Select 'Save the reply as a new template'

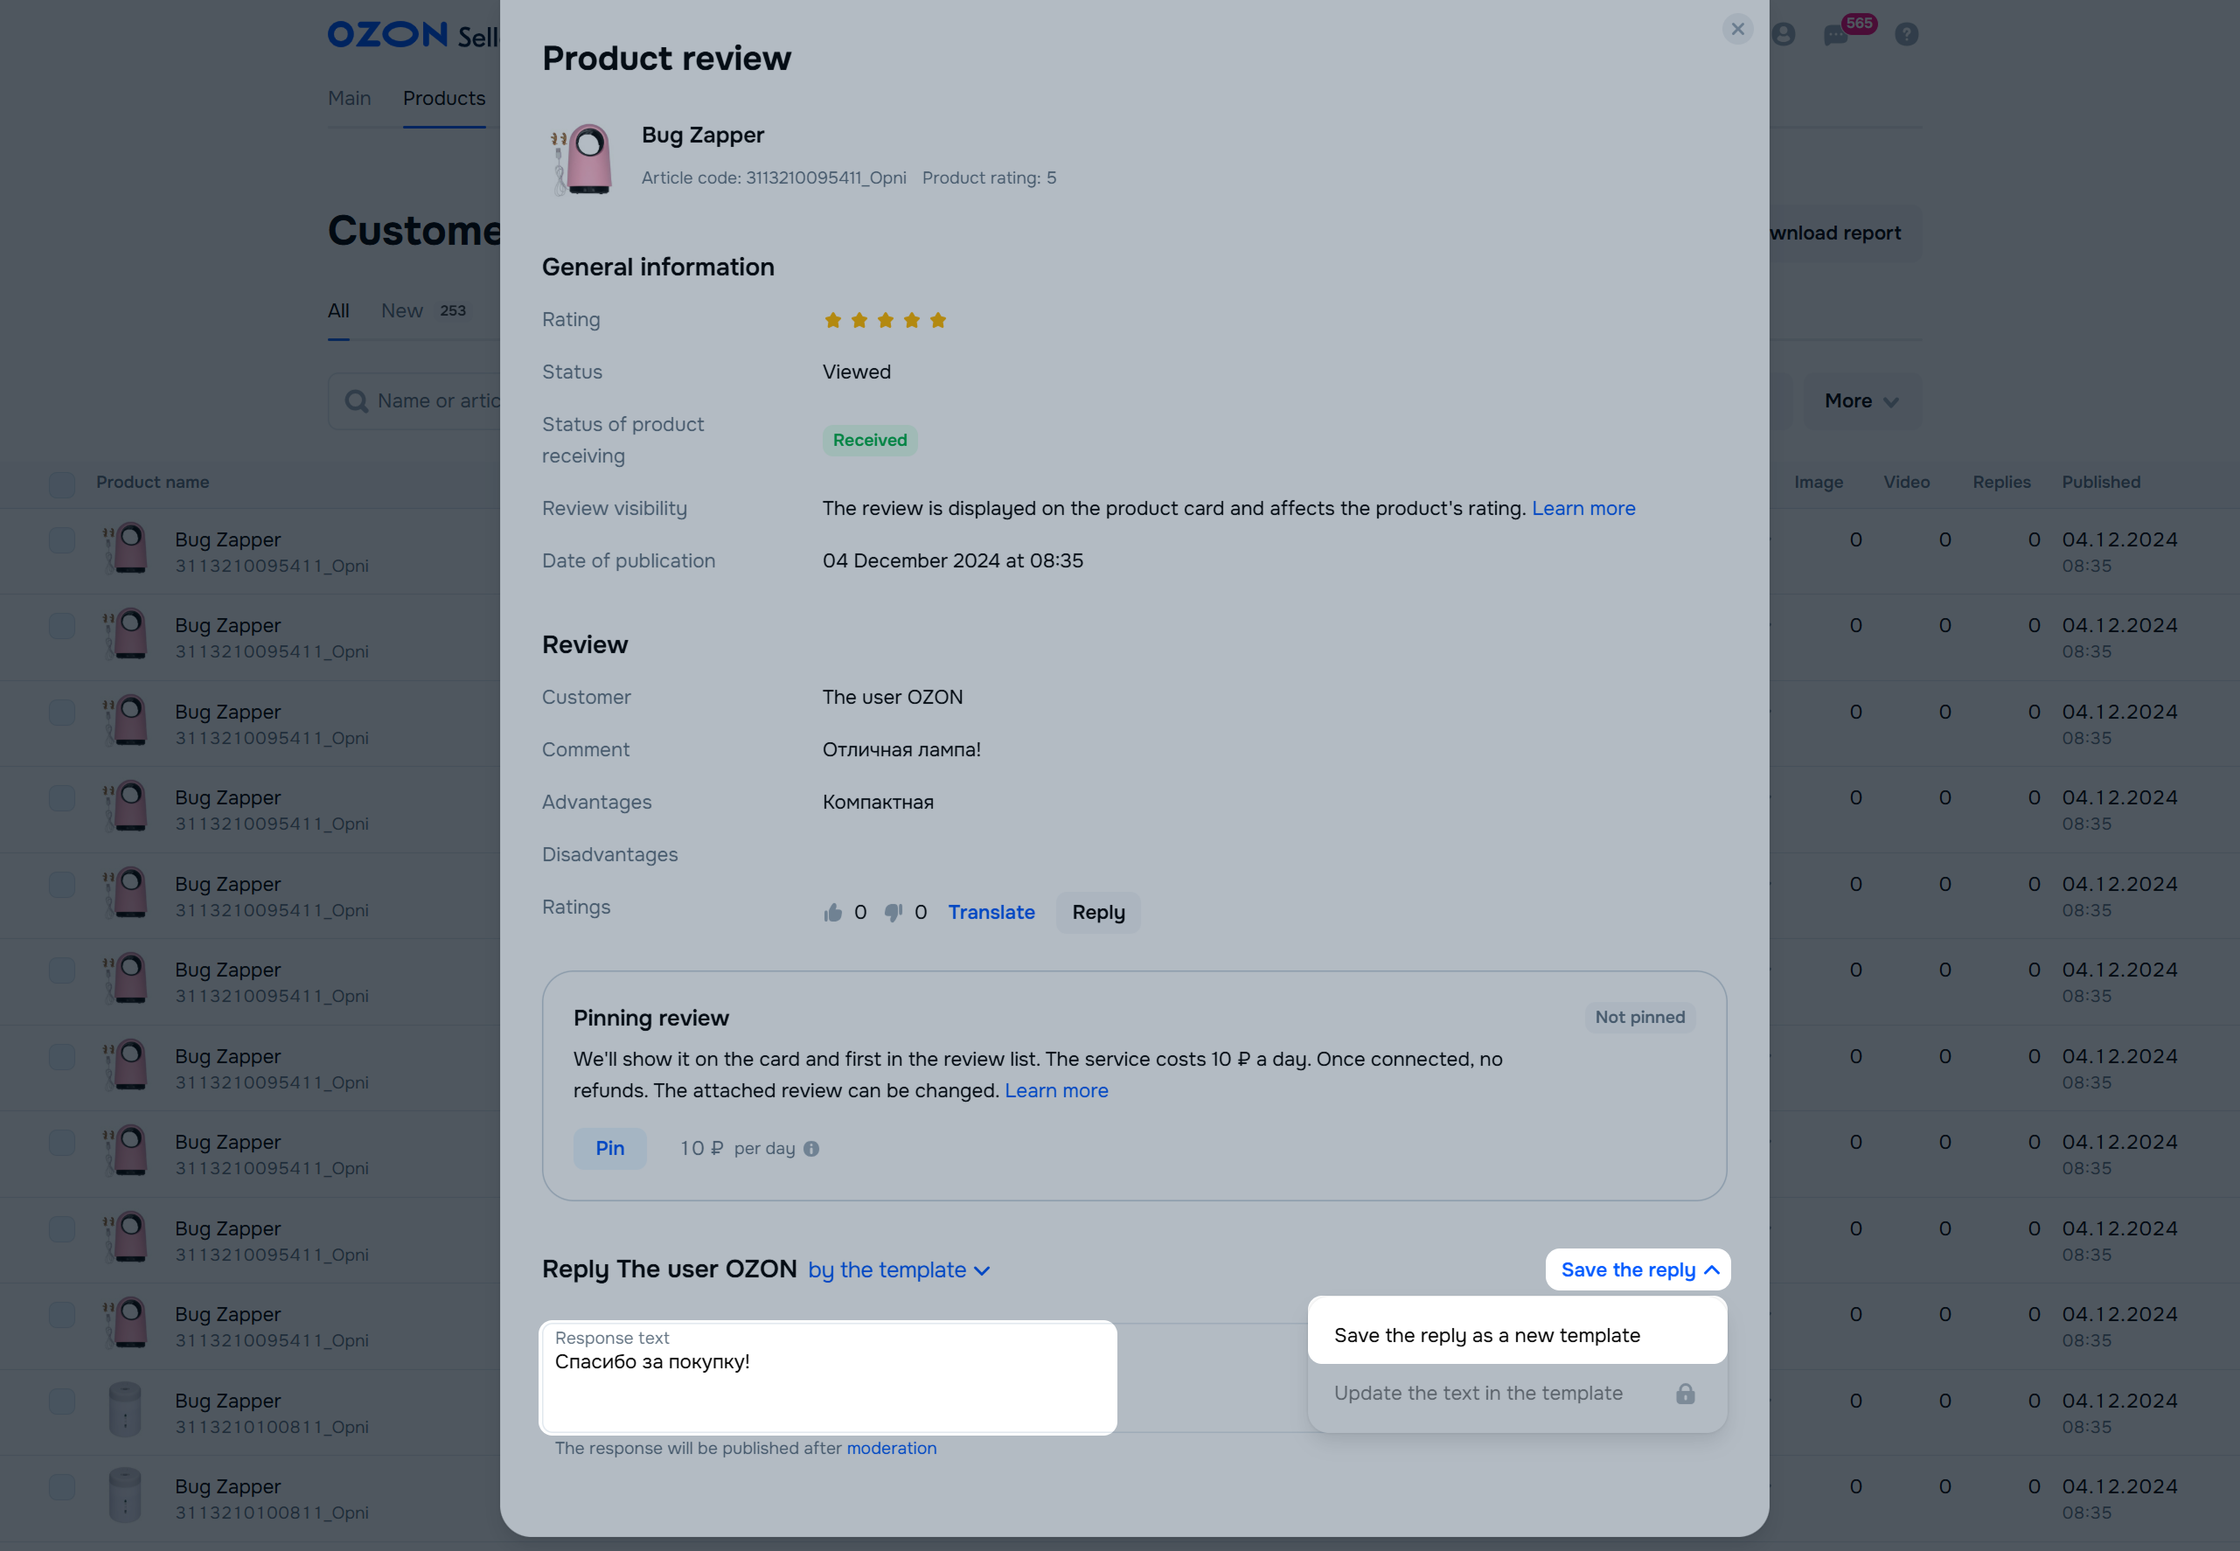(x=1487, y=1335)
